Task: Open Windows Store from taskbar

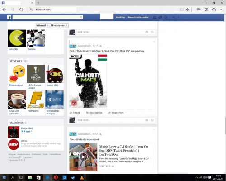Action: (38, 177)
